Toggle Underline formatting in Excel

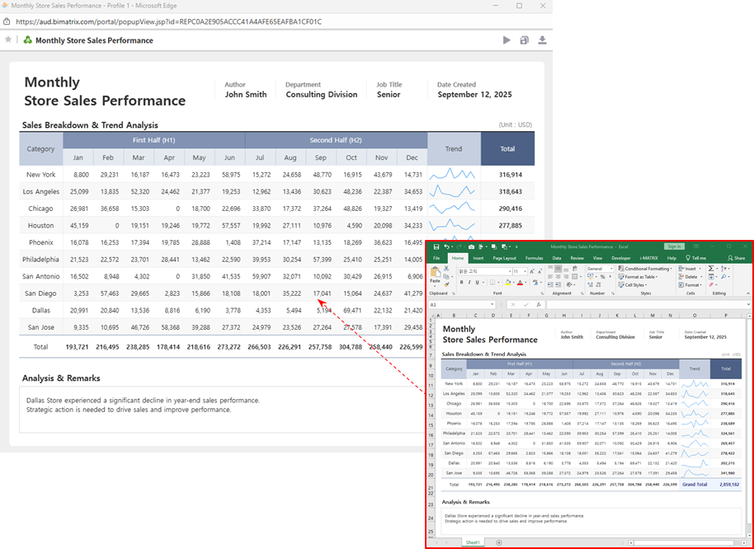coord(478,282)
